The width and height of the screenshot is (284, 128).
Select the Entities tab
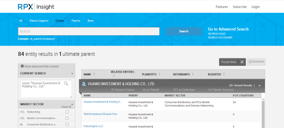60,21
